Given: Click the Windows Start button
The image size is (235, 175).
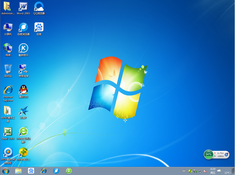Looking at the screenshot, I should point(5,171).
